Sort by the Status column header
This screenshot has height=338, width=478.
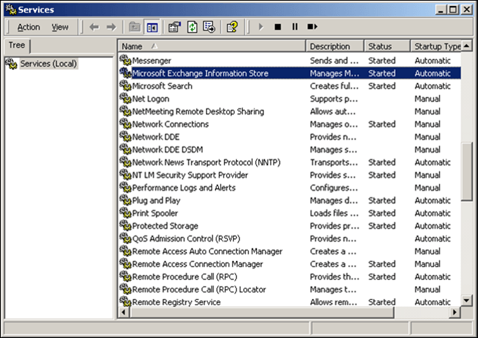tap(387, 46)
